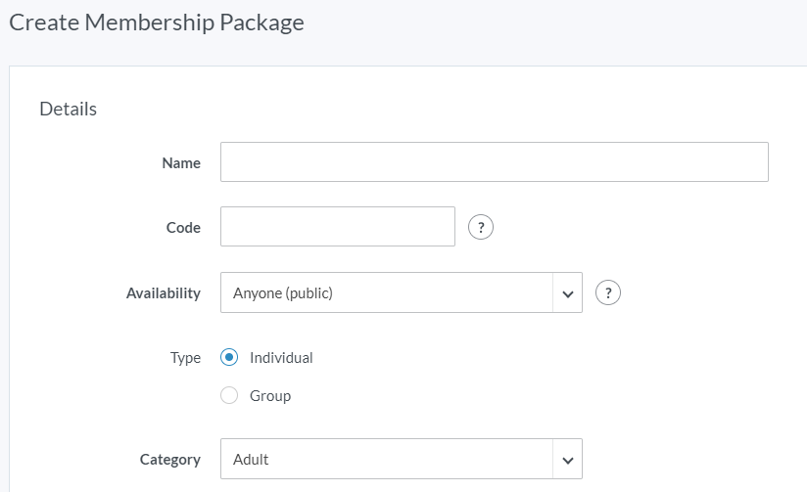
Task: Click the 'Category' field label
Action: pos(170,460)
